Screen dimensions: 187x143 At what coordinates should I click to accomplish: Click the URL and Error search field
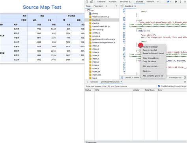tap(121, 86)
